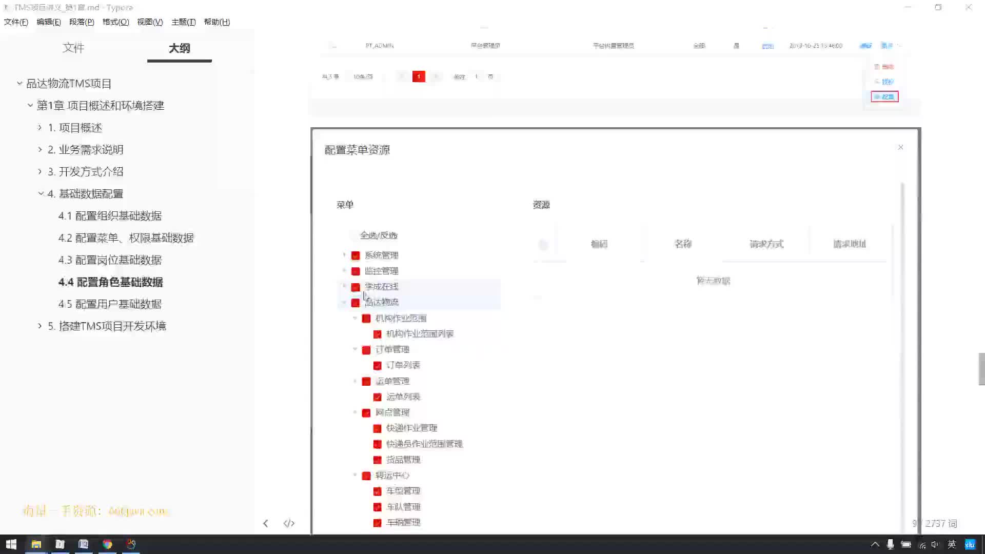
Task: Toggle the 学成在线 checkbox
Action: pyautogui.click(x=355, y=287)
